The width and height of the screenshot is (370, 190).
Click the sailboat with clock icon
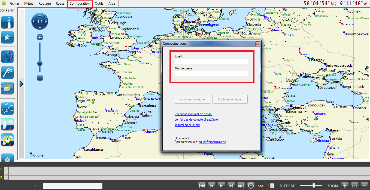tap(7, 140)
